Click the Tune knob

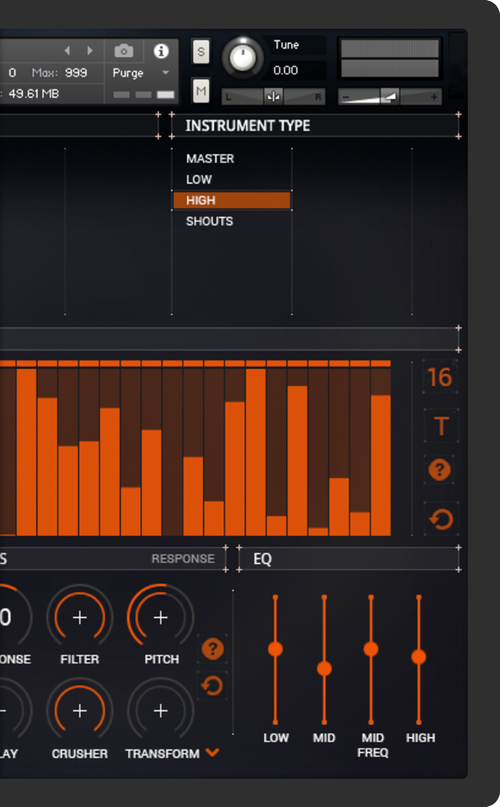pos(242,58)
